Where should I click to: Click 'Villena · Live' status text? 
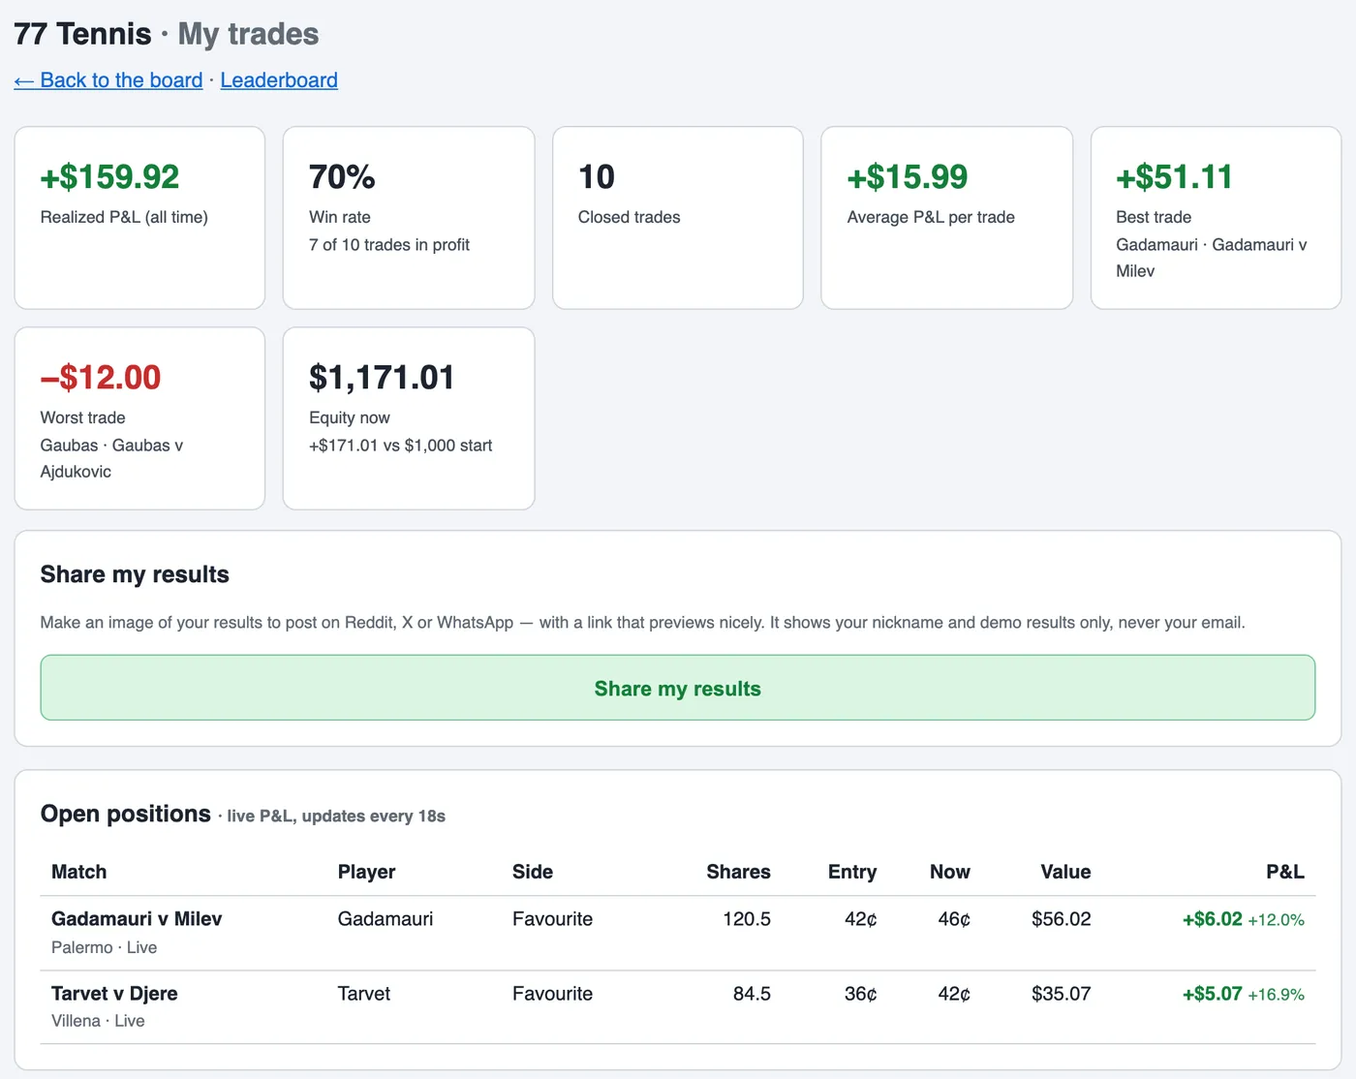pyautogui.click(x=98, y=1021)
